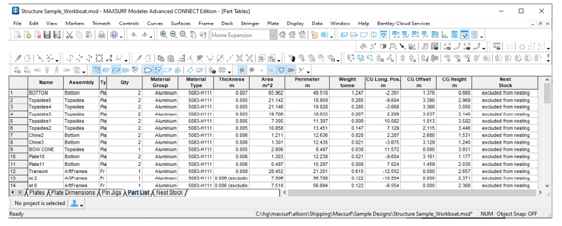The height and width of the screenshot is (226, 562).
Task: Click row header number 9
Action: (18, 150)
